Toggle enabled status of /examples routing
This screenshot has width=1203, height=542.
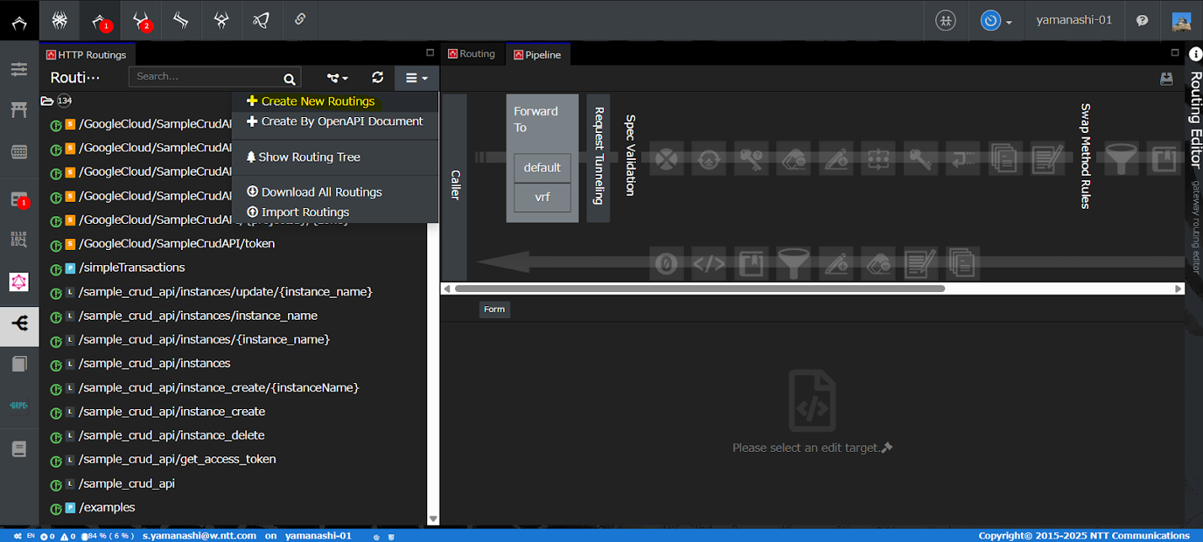56,508
